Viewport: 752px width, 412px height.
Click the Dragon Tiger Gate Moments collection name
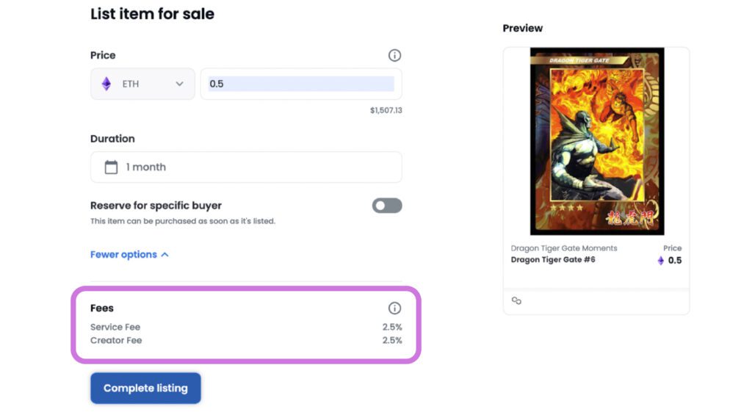564,248
